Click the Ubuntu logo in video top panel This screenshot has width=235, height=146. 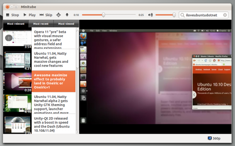83,31
